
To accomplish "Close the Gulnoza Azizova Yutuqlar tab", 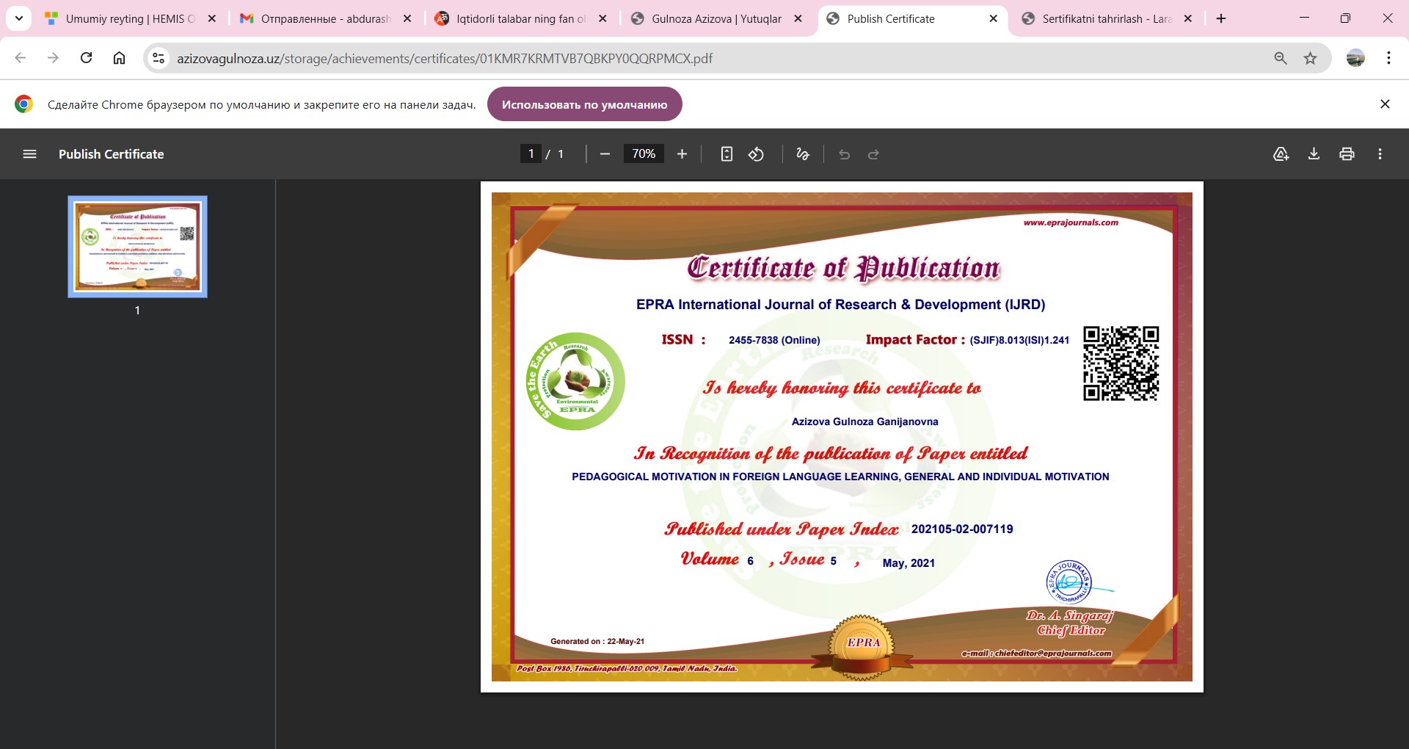I will pos(798,18).
